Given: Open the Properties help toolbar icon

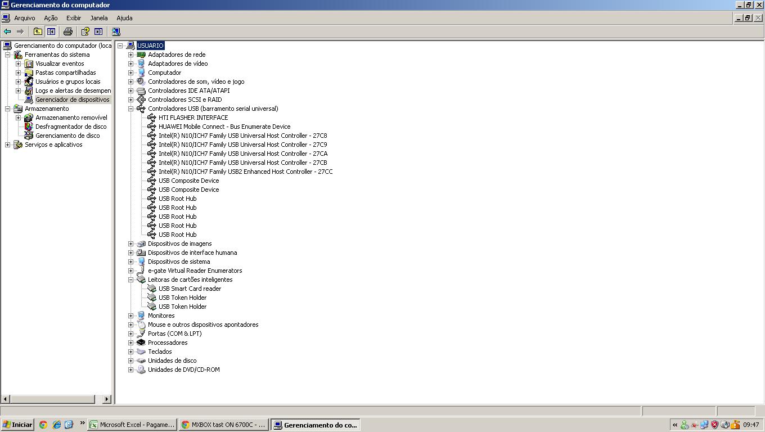Looking at the screenshot, I should (x=85, y=31).
